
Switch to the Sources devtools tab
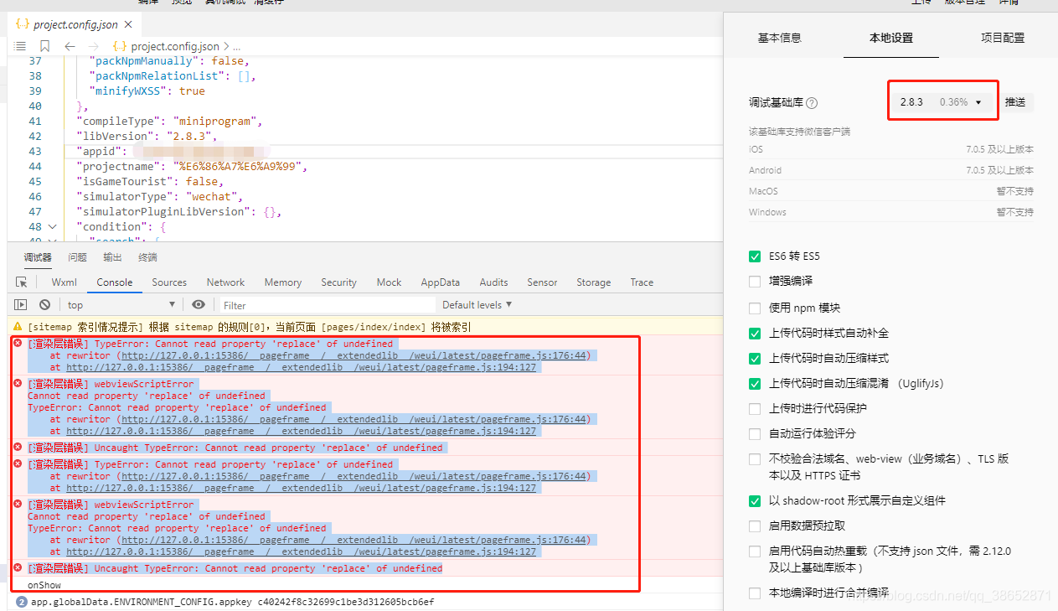tap(169, 282)
